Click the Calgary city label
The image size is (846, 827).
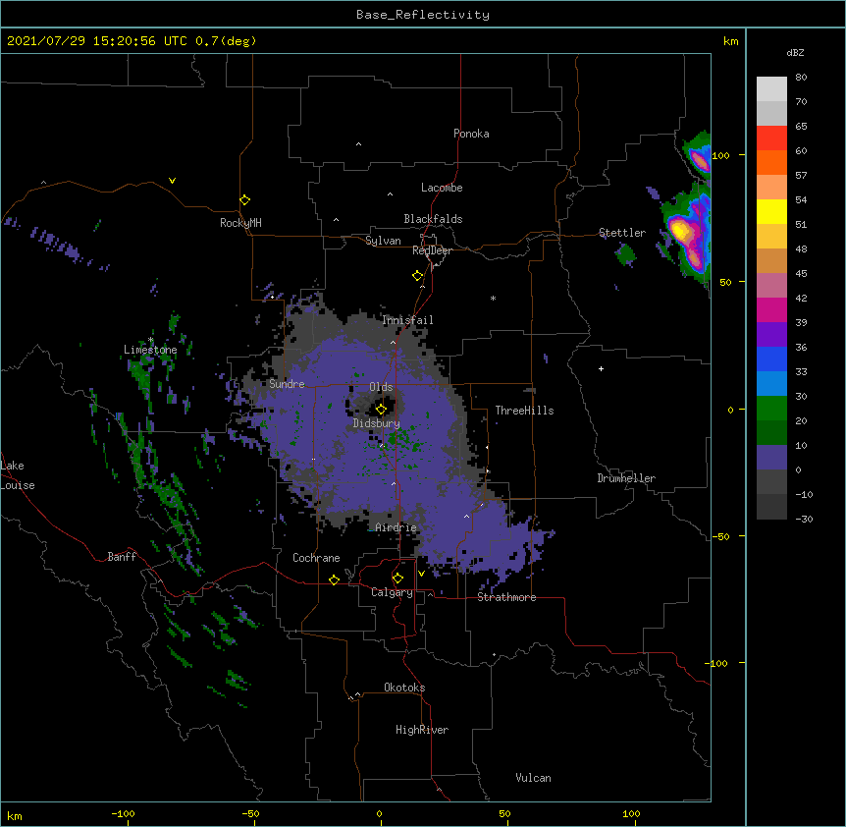392,592
